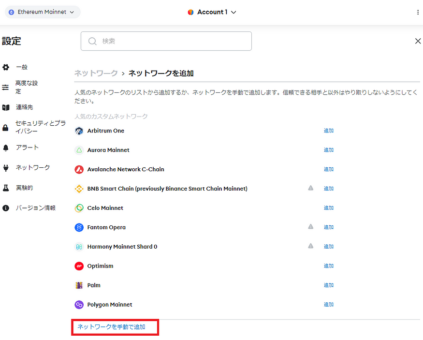Screen dimensions: 423x340
Task: Click the magnifier search icon
Action: click(92, 41)
